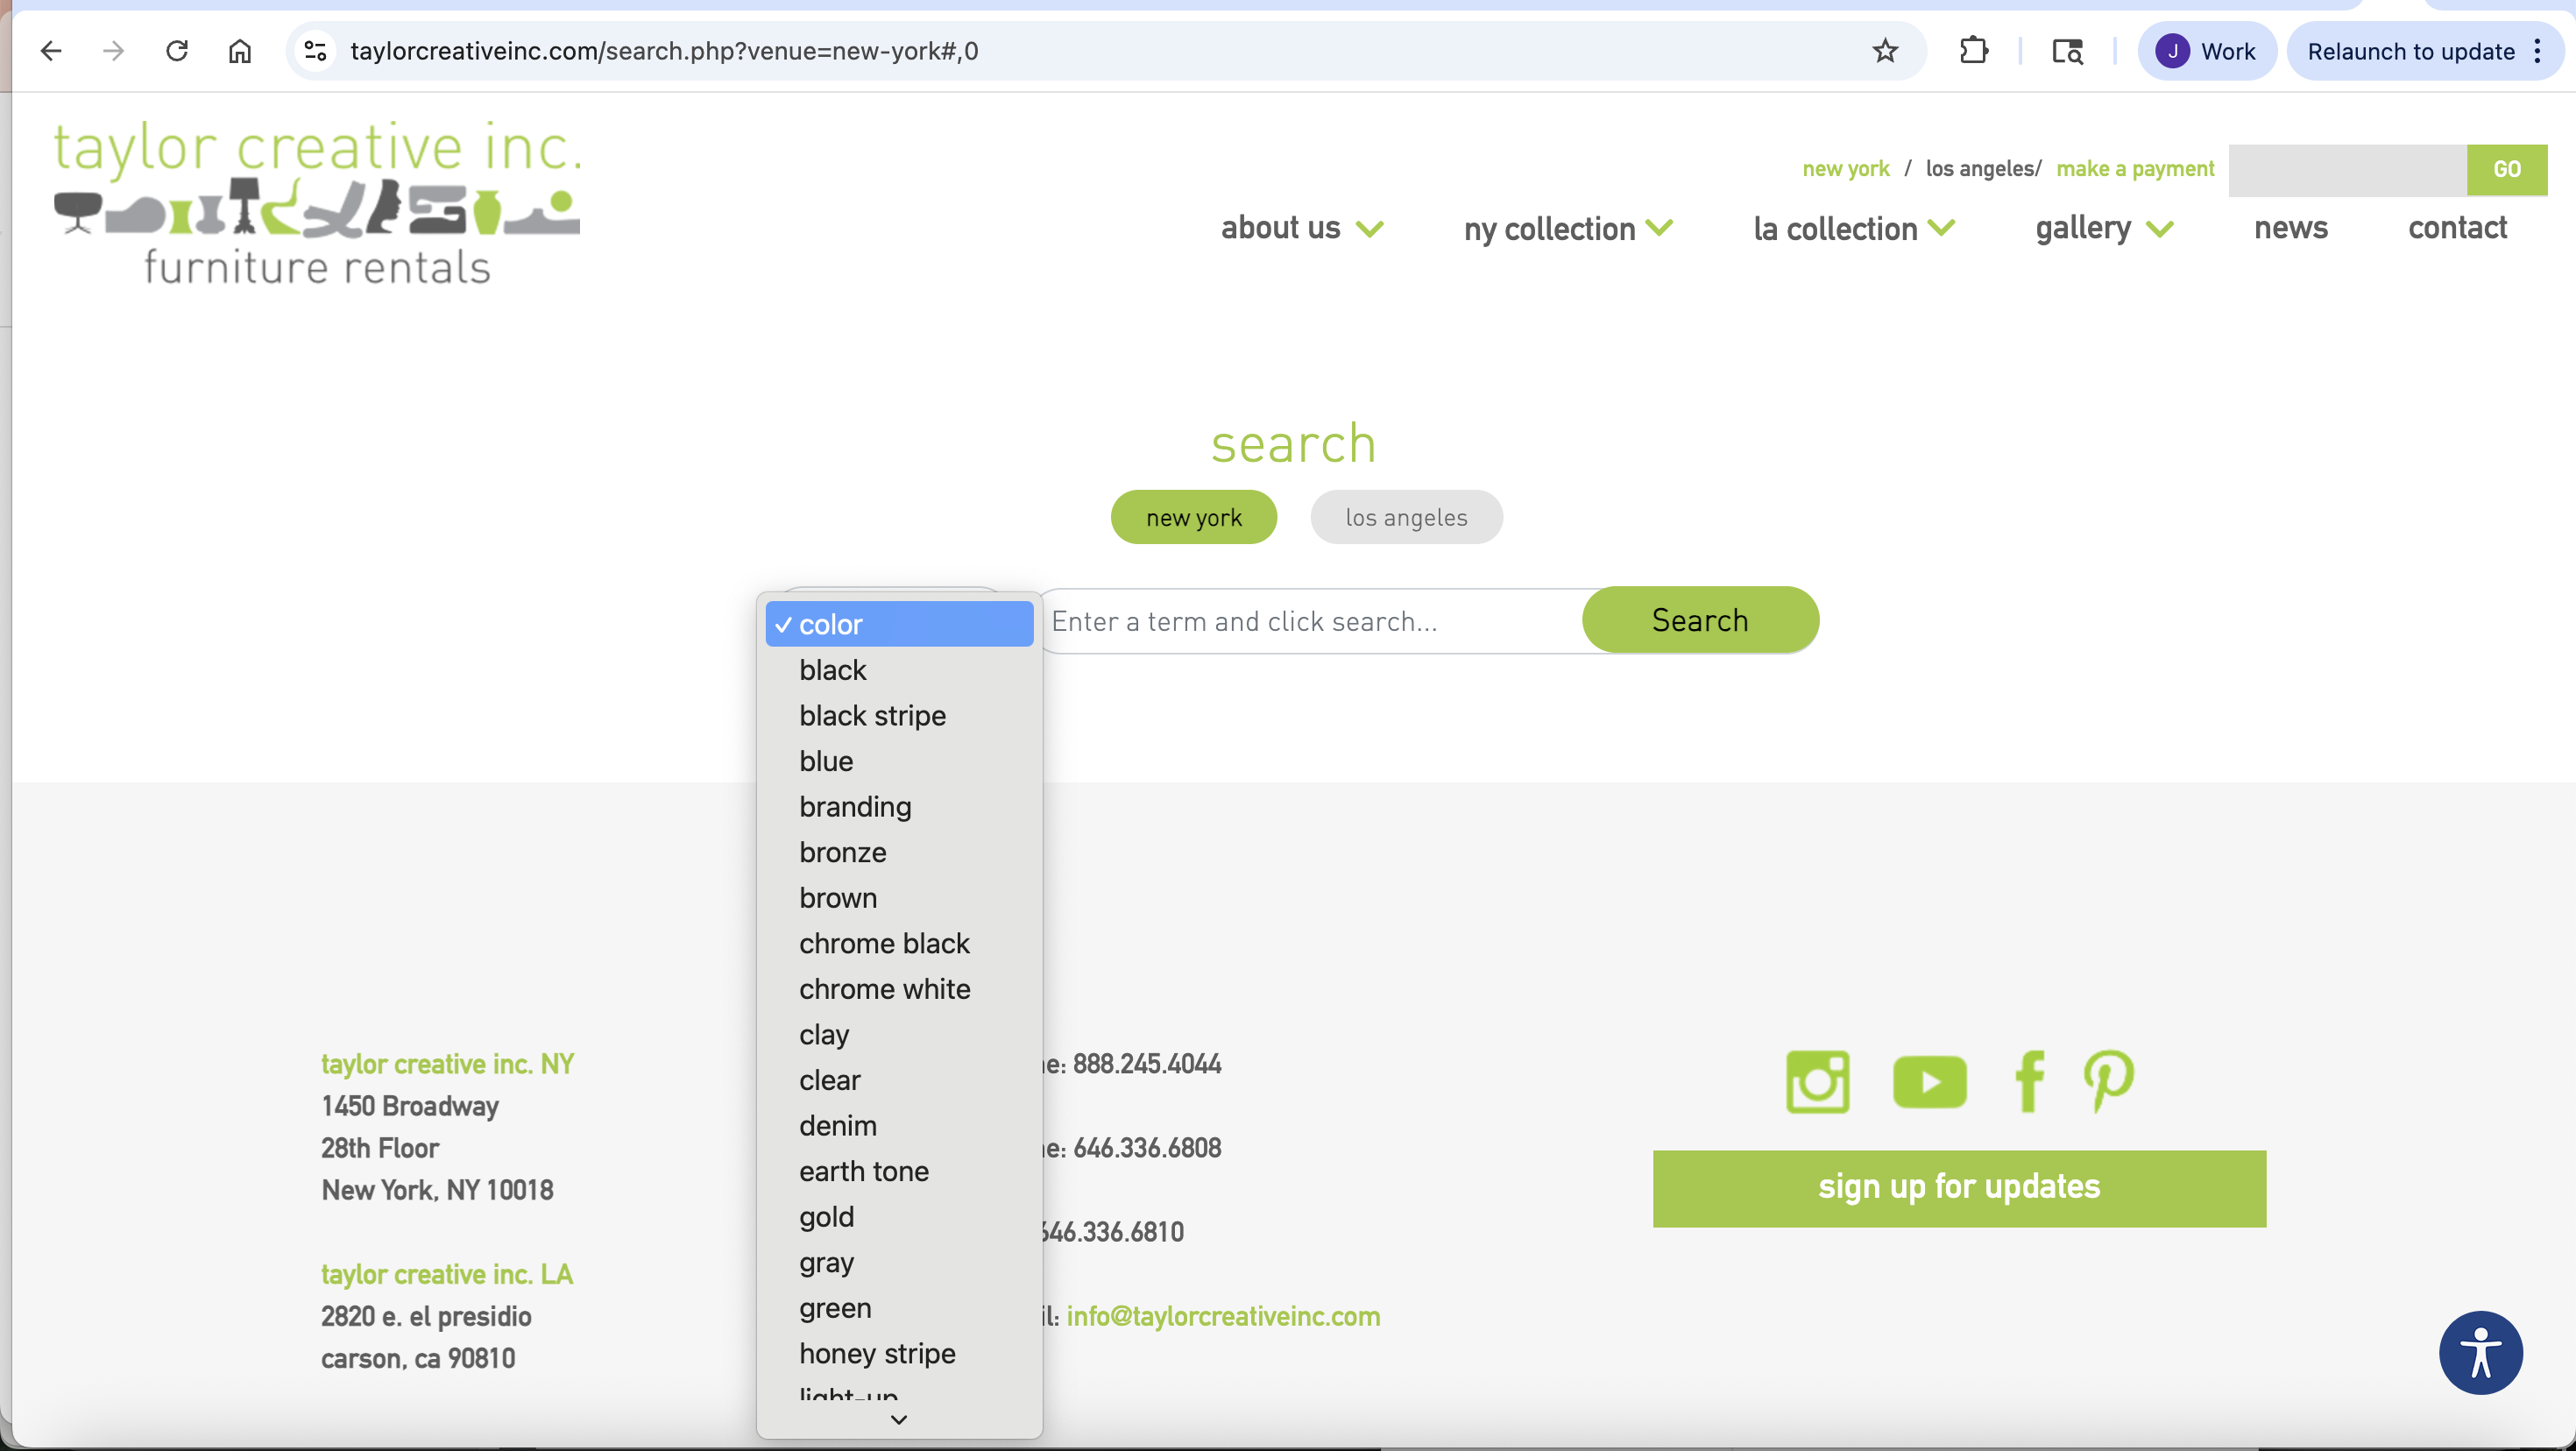Pick 'chrome black' in the dropdown
The height and width of the screenshot is (1451, 2576).
click(899, 943)
